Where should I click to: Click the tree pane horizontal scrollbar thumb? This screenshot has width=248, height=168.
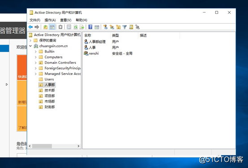click(x=42, y=146)
